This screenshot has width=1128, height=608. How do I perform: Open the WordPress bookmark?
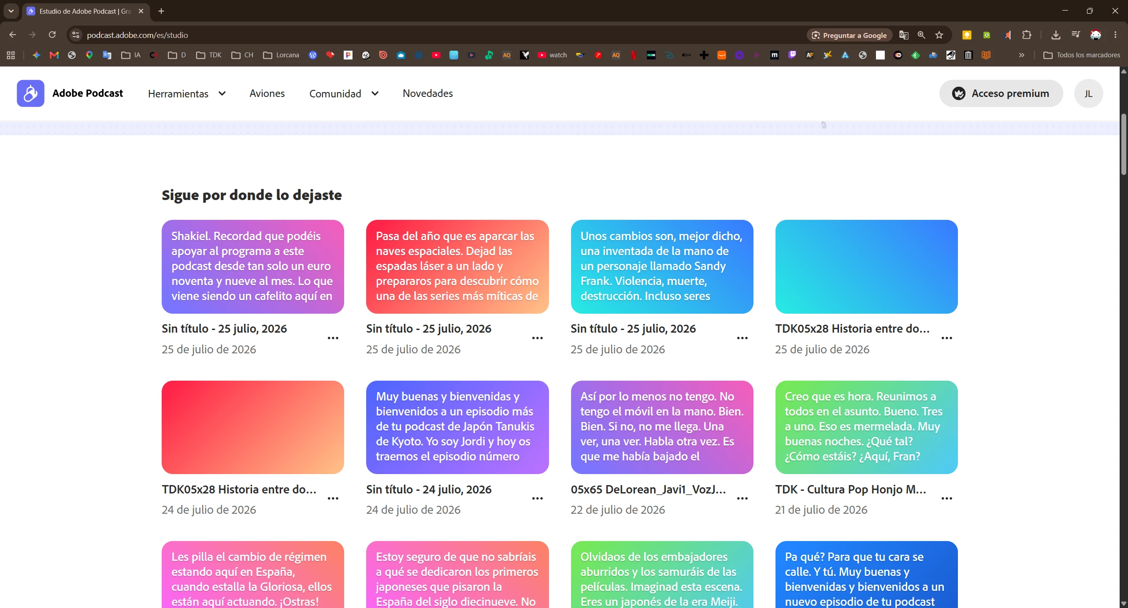coord(313,55)
